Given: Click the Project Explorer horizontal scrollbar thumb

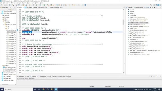Looking at the screenshot, I should (5, 84).
